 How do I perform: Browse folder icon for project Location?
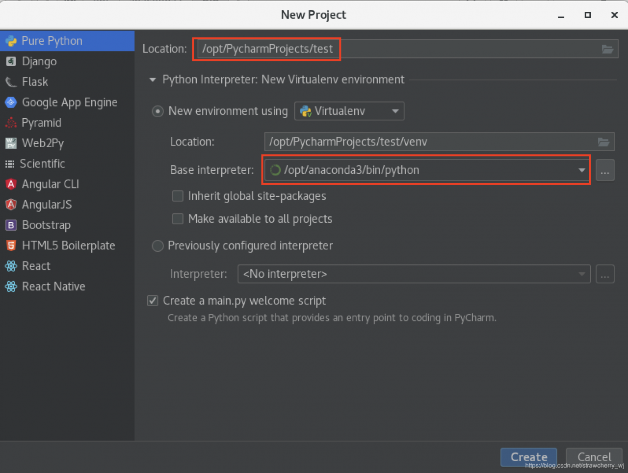(x=607, y=49)
